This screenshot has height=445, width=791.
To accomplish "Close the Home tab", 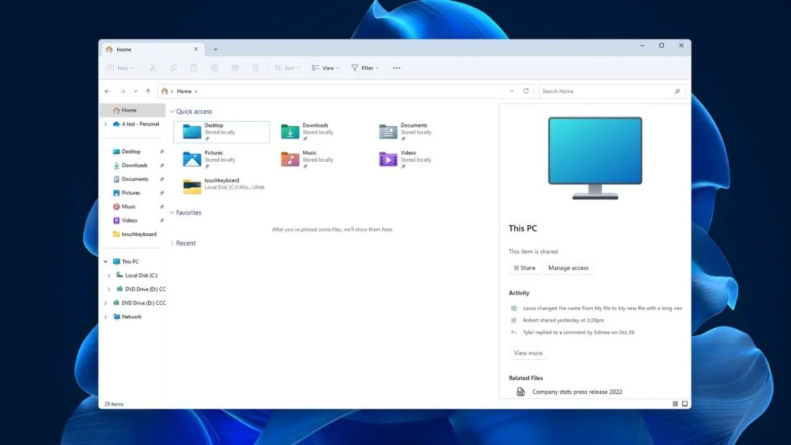I will 196,49.
